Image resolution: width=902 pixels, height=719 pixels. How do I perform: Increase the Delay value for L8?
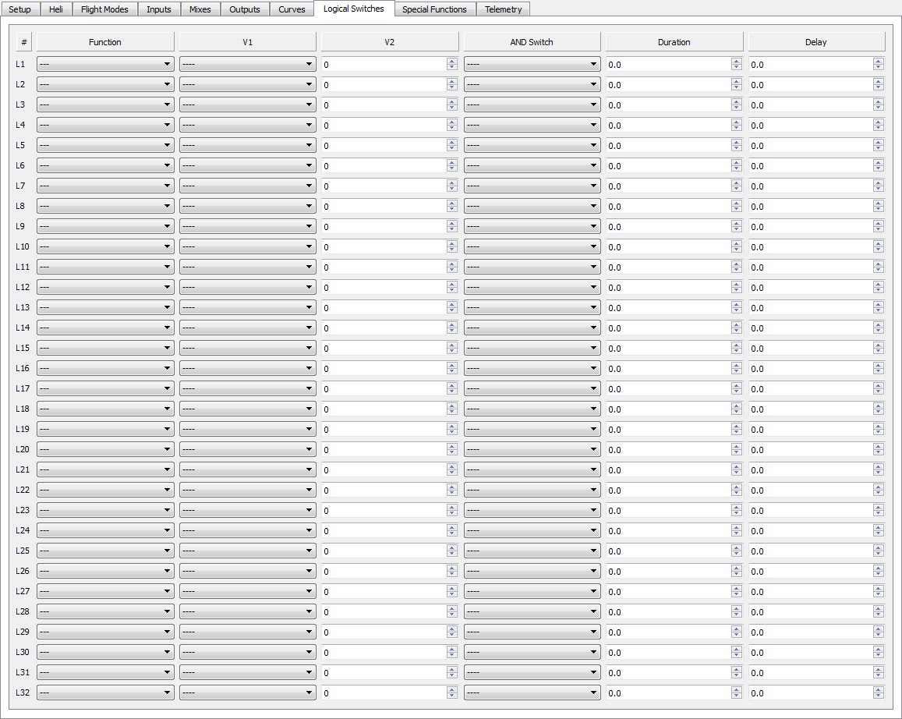point(879,204)
